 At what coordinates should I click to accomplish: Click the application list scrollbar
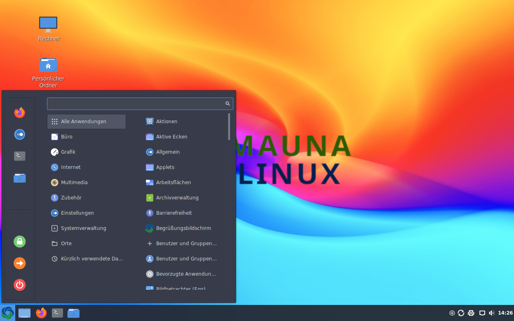[x=229, y=127]
